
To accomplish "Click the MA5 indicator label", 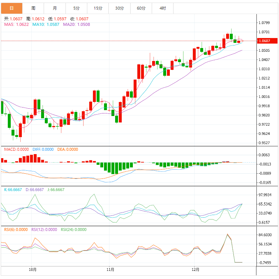I will pyautogui.click(x=16, y=24).
